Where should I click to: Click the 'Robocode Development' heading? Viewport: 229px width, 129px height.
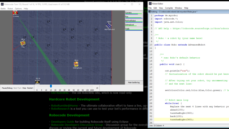(x=69, y=115)
